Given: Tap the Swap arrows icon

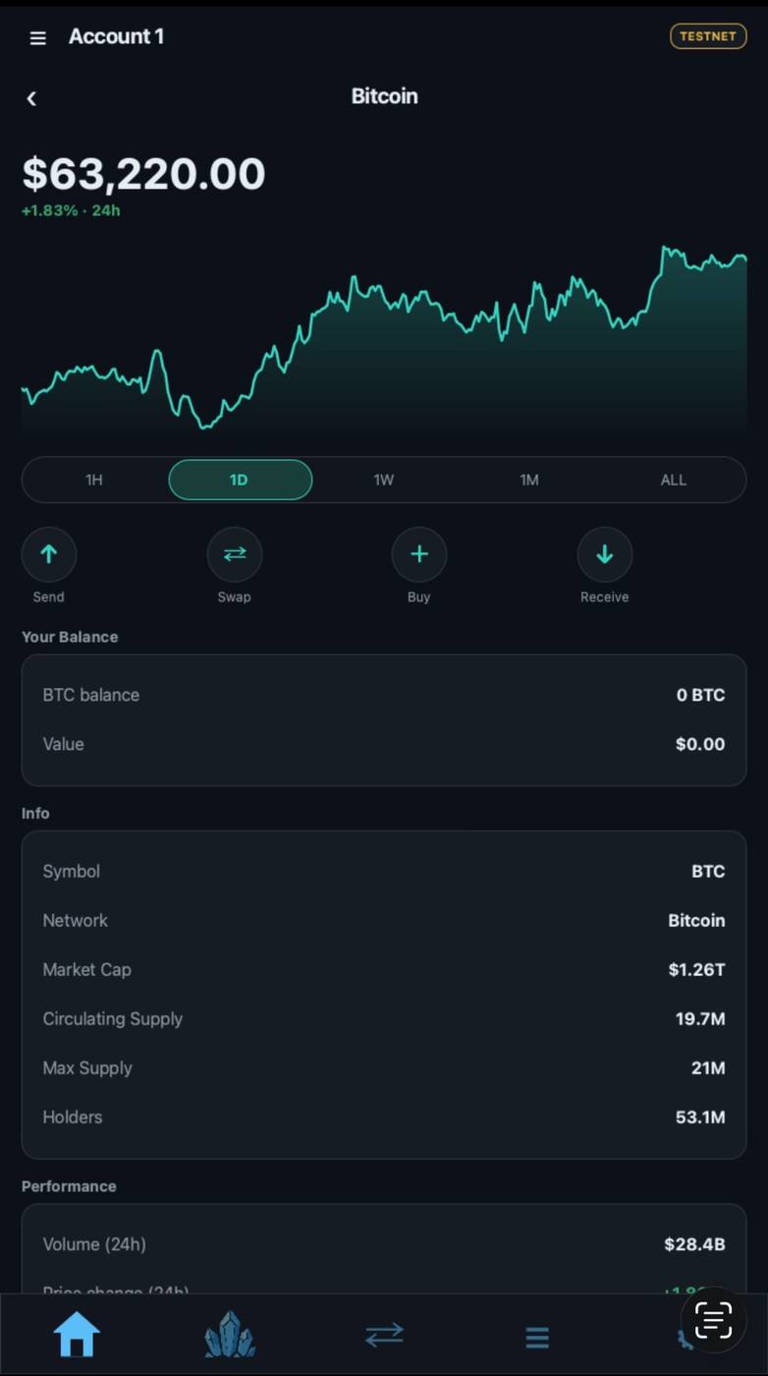Looking at the screenshot, I should 235,554.
